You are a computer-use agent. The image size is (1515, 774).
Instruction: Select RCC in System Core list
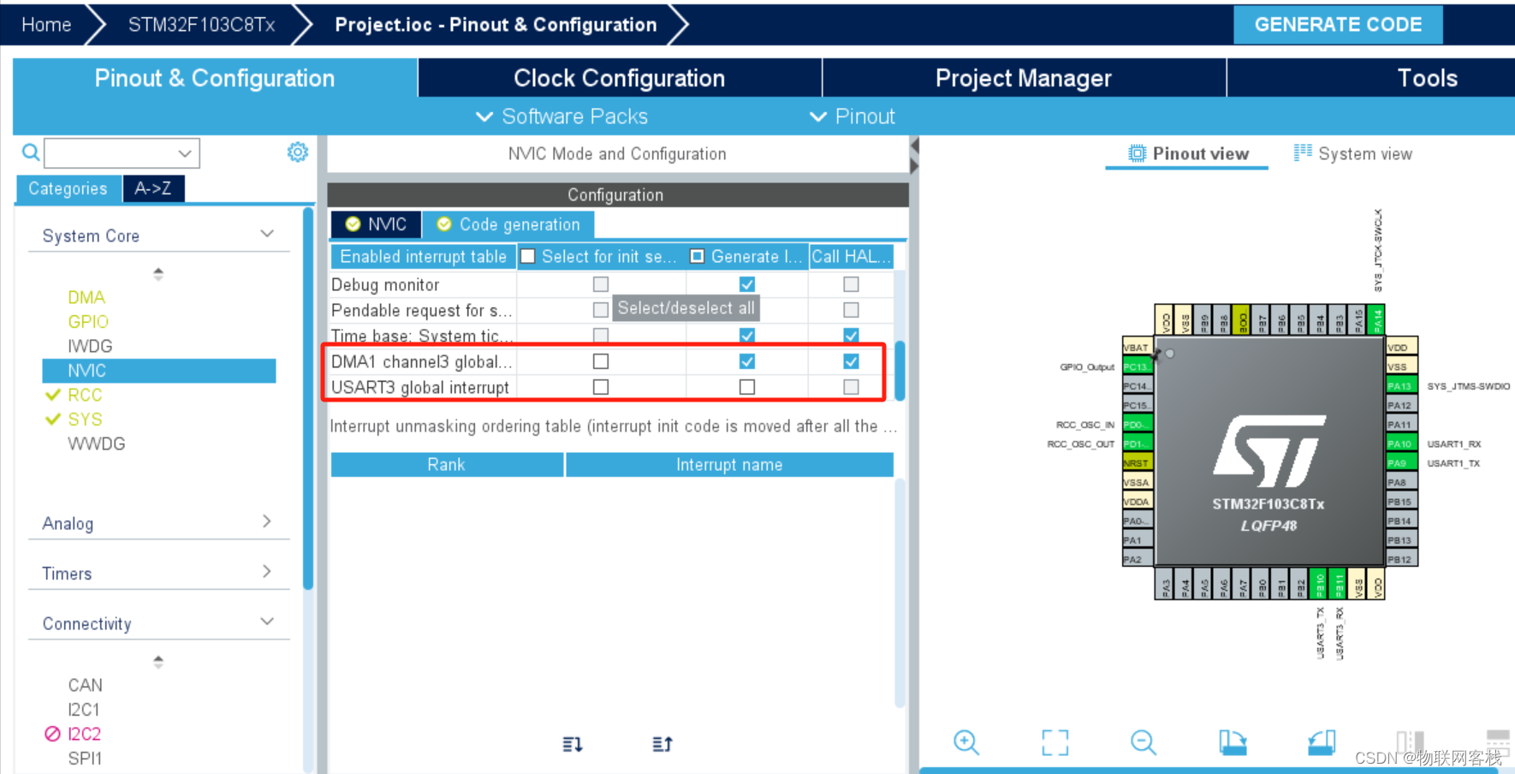[85, 395]
